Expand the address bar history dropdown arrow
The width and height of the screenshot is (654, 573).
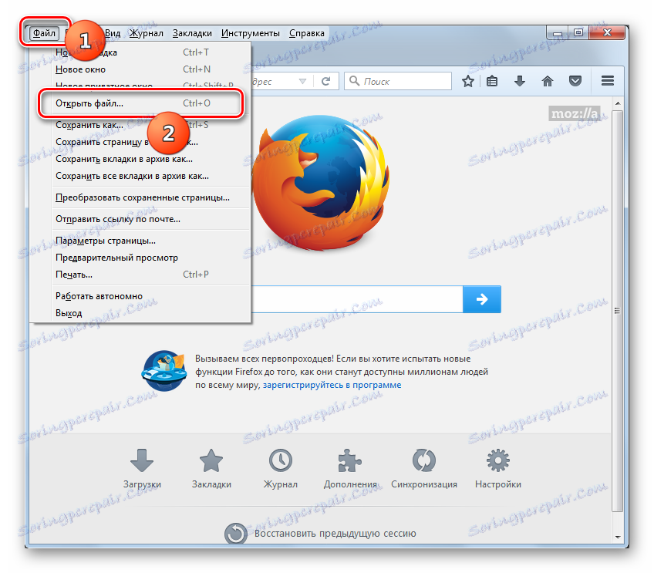(x=303, y=81)
